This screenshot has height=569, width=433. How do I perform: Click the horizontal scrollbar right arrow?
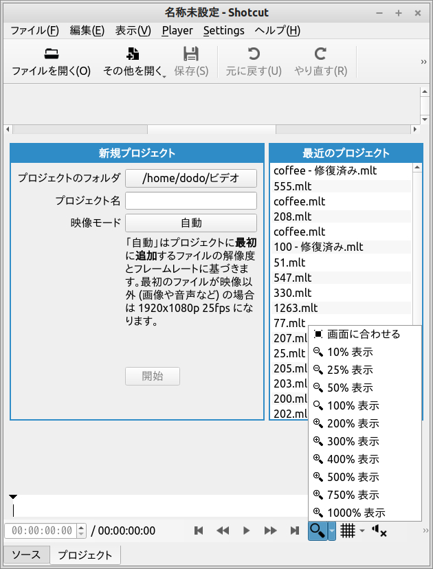pyautogui.click(x=415, y=129)
